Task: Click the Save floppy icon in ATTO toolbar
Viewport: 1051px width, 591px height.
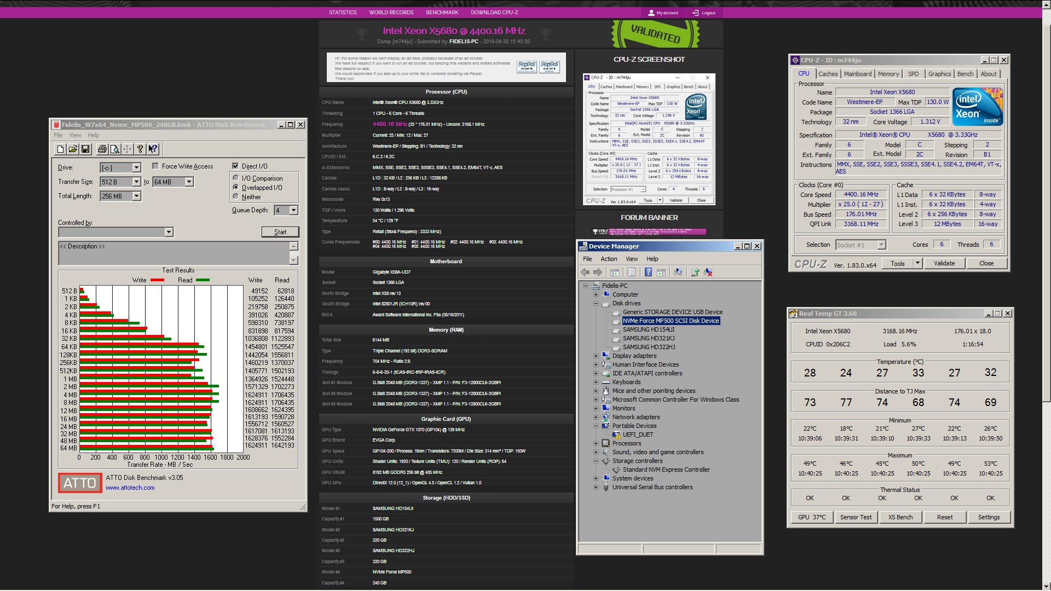Action: pos(85,149)
